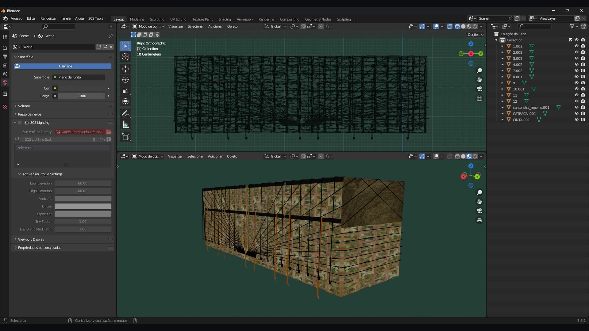This screenshot has width=589, height=331.
Task: Enable fake user for World datablock
Action: point(98,47)
